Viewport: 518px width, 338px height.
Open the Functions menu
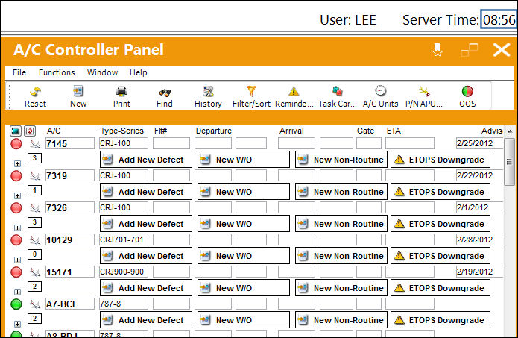[x=57, y=72]
